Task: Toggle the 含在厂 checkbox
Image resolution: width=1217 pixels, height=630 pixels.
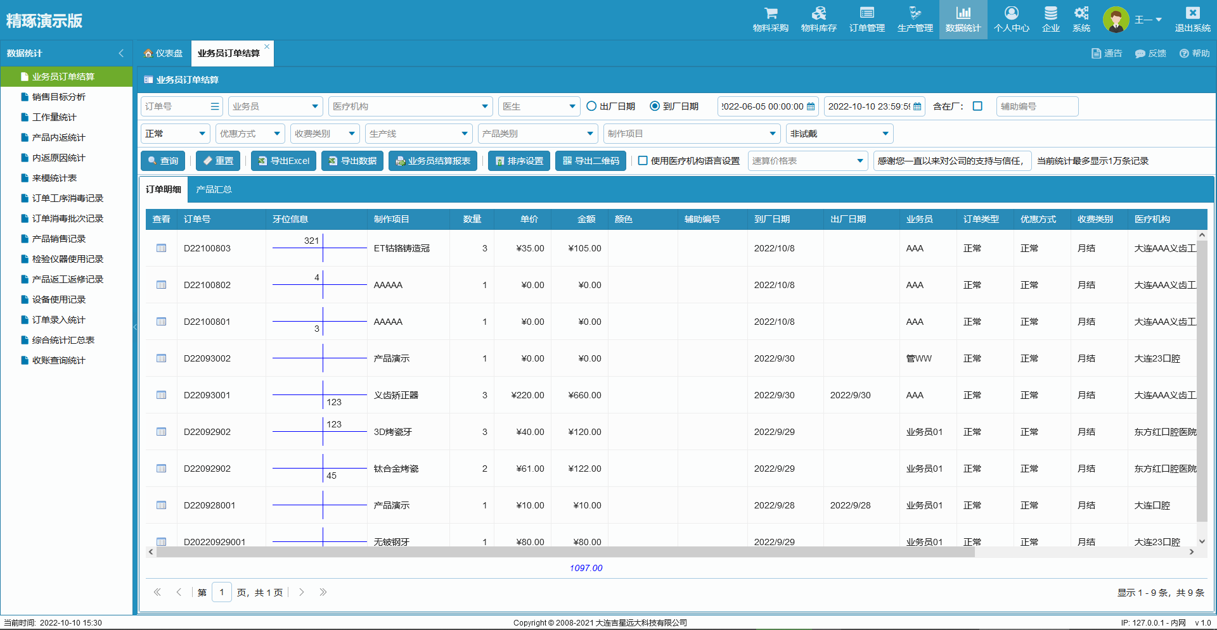Action: 977,106
